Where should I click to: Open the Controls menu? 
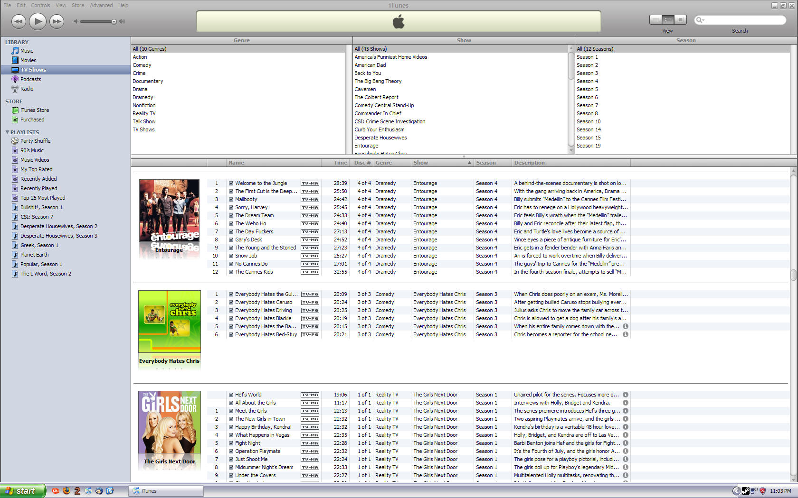[40, 5]
